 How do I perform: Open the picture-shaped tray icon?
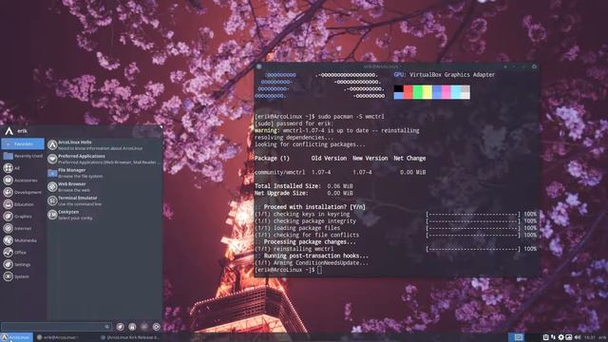point(569,337)
